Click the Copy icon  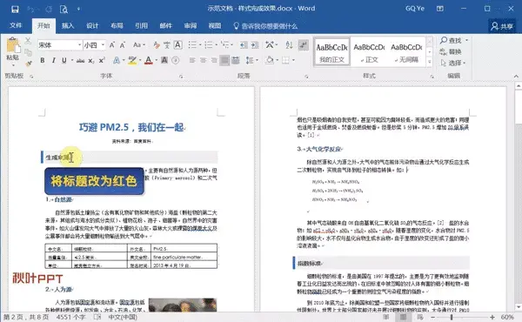click(28, 52)
